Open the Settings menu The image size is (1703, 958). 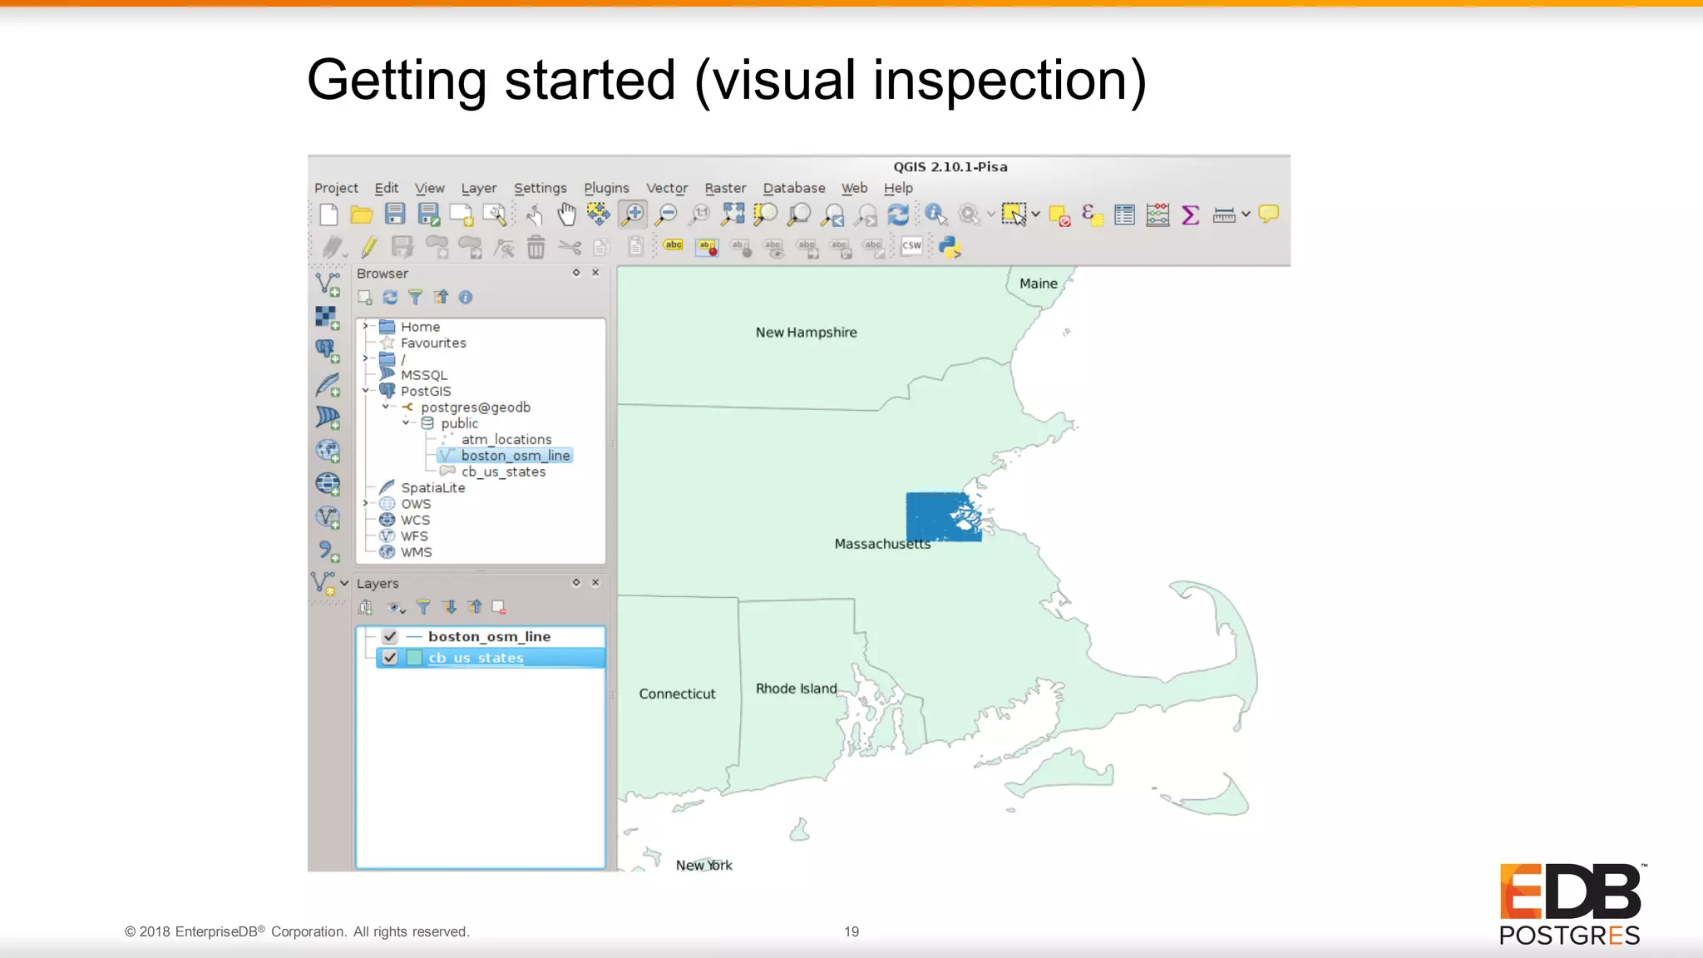(540, 188)
